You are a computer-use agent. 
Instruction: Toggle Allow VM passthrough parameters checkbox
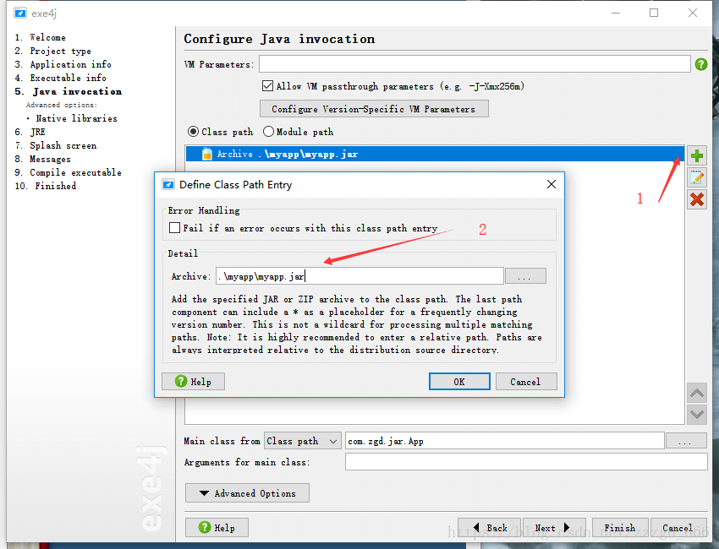[x=267, y=85]
